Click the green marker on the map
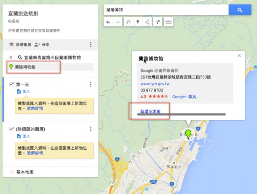257x194 pixels. coord(188,134)
